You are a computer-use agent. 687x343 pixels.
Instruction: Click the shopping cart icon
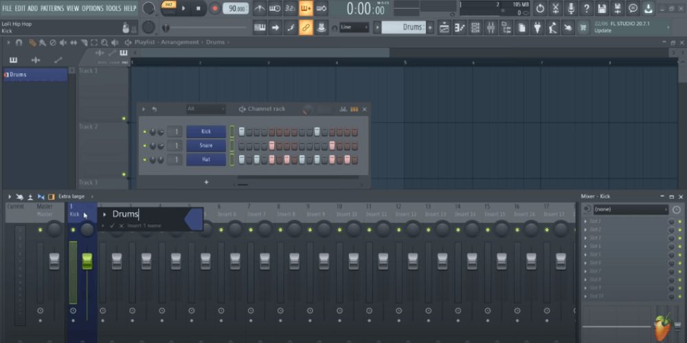[583, 27]
